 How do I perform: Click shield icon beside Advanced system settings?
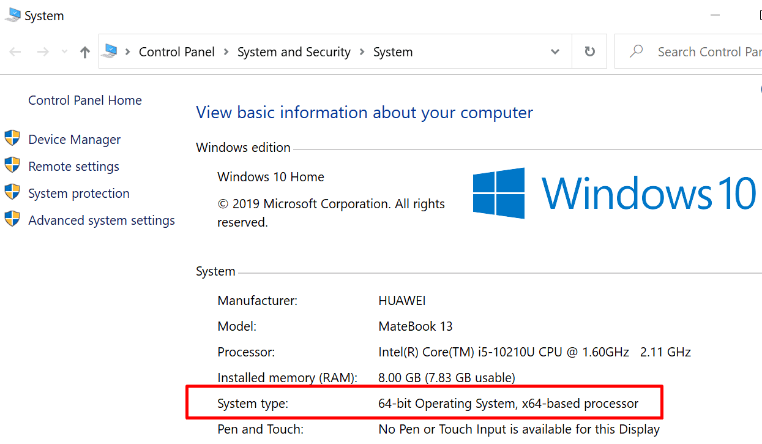(x=12, y=219)
